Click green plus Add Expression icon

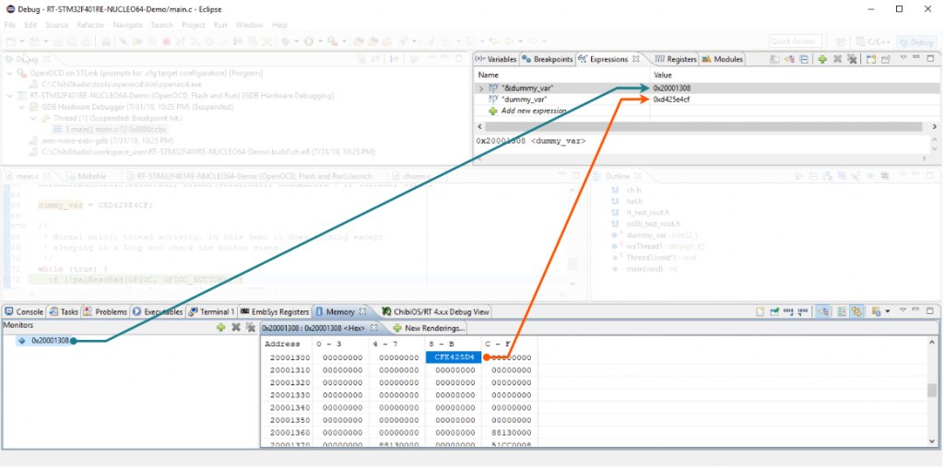(821, 59)
